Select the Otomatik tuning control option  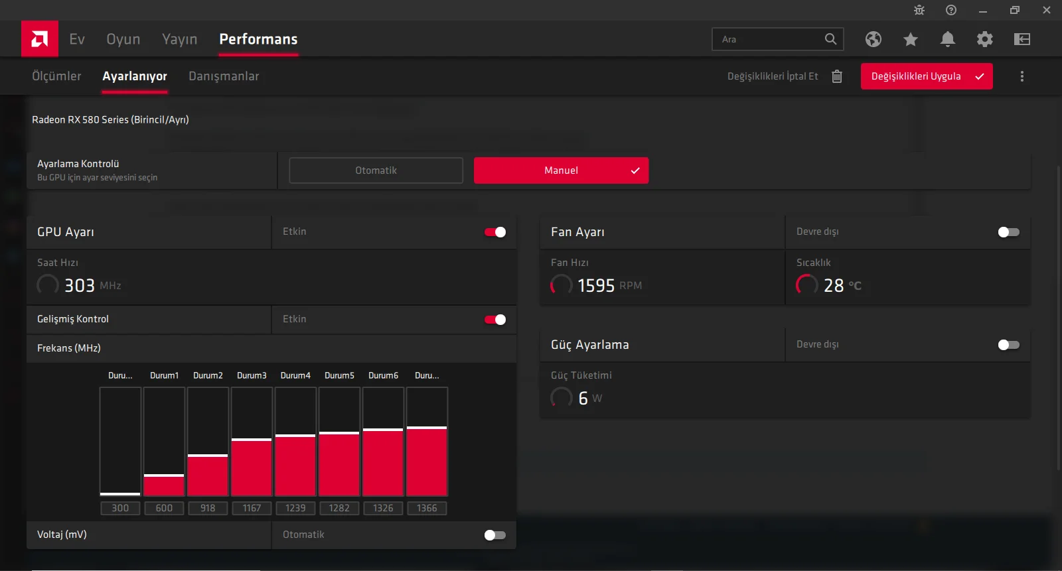(376, 170)
